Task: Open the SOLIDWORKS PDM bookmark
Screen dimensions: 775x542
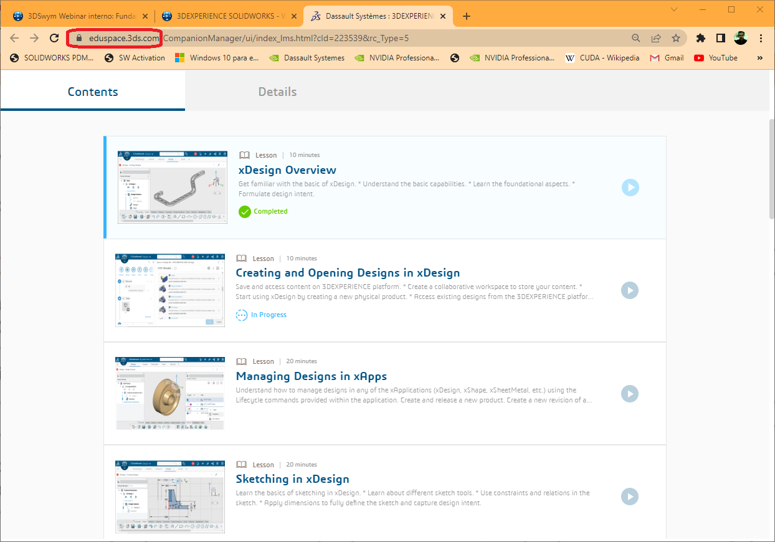Action: click(x=52, y=58)
